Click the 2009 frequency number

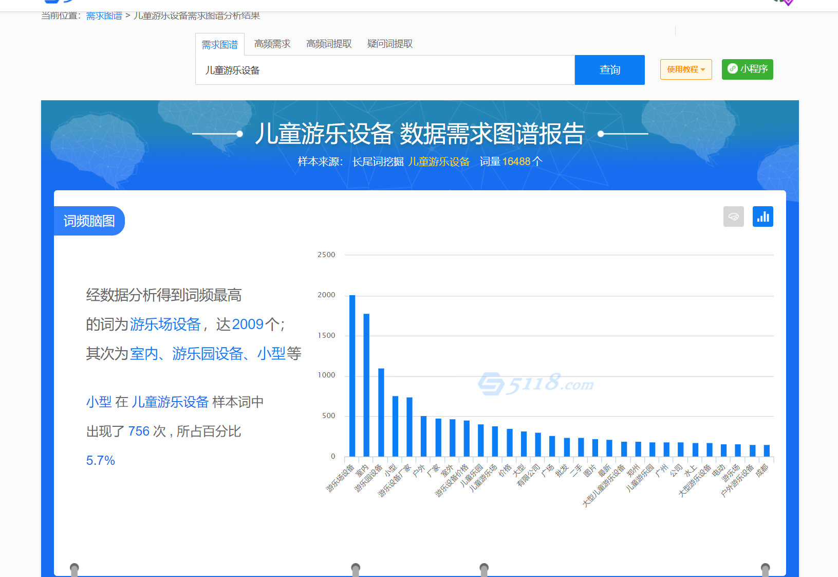click(248, 324)
